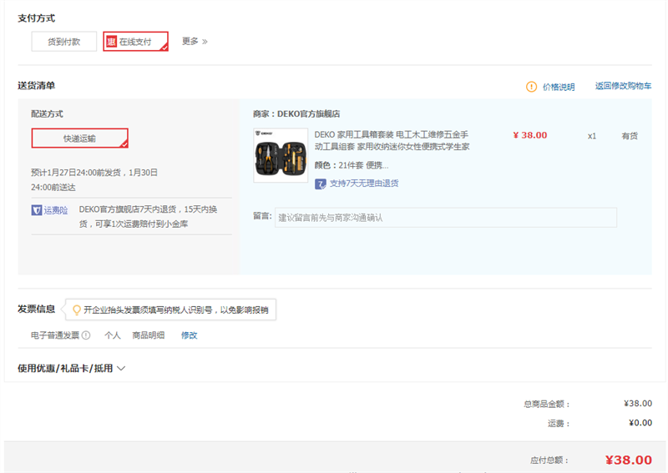
Task: Click the checkmark corner on 快递运输
Action: [124, 144]
